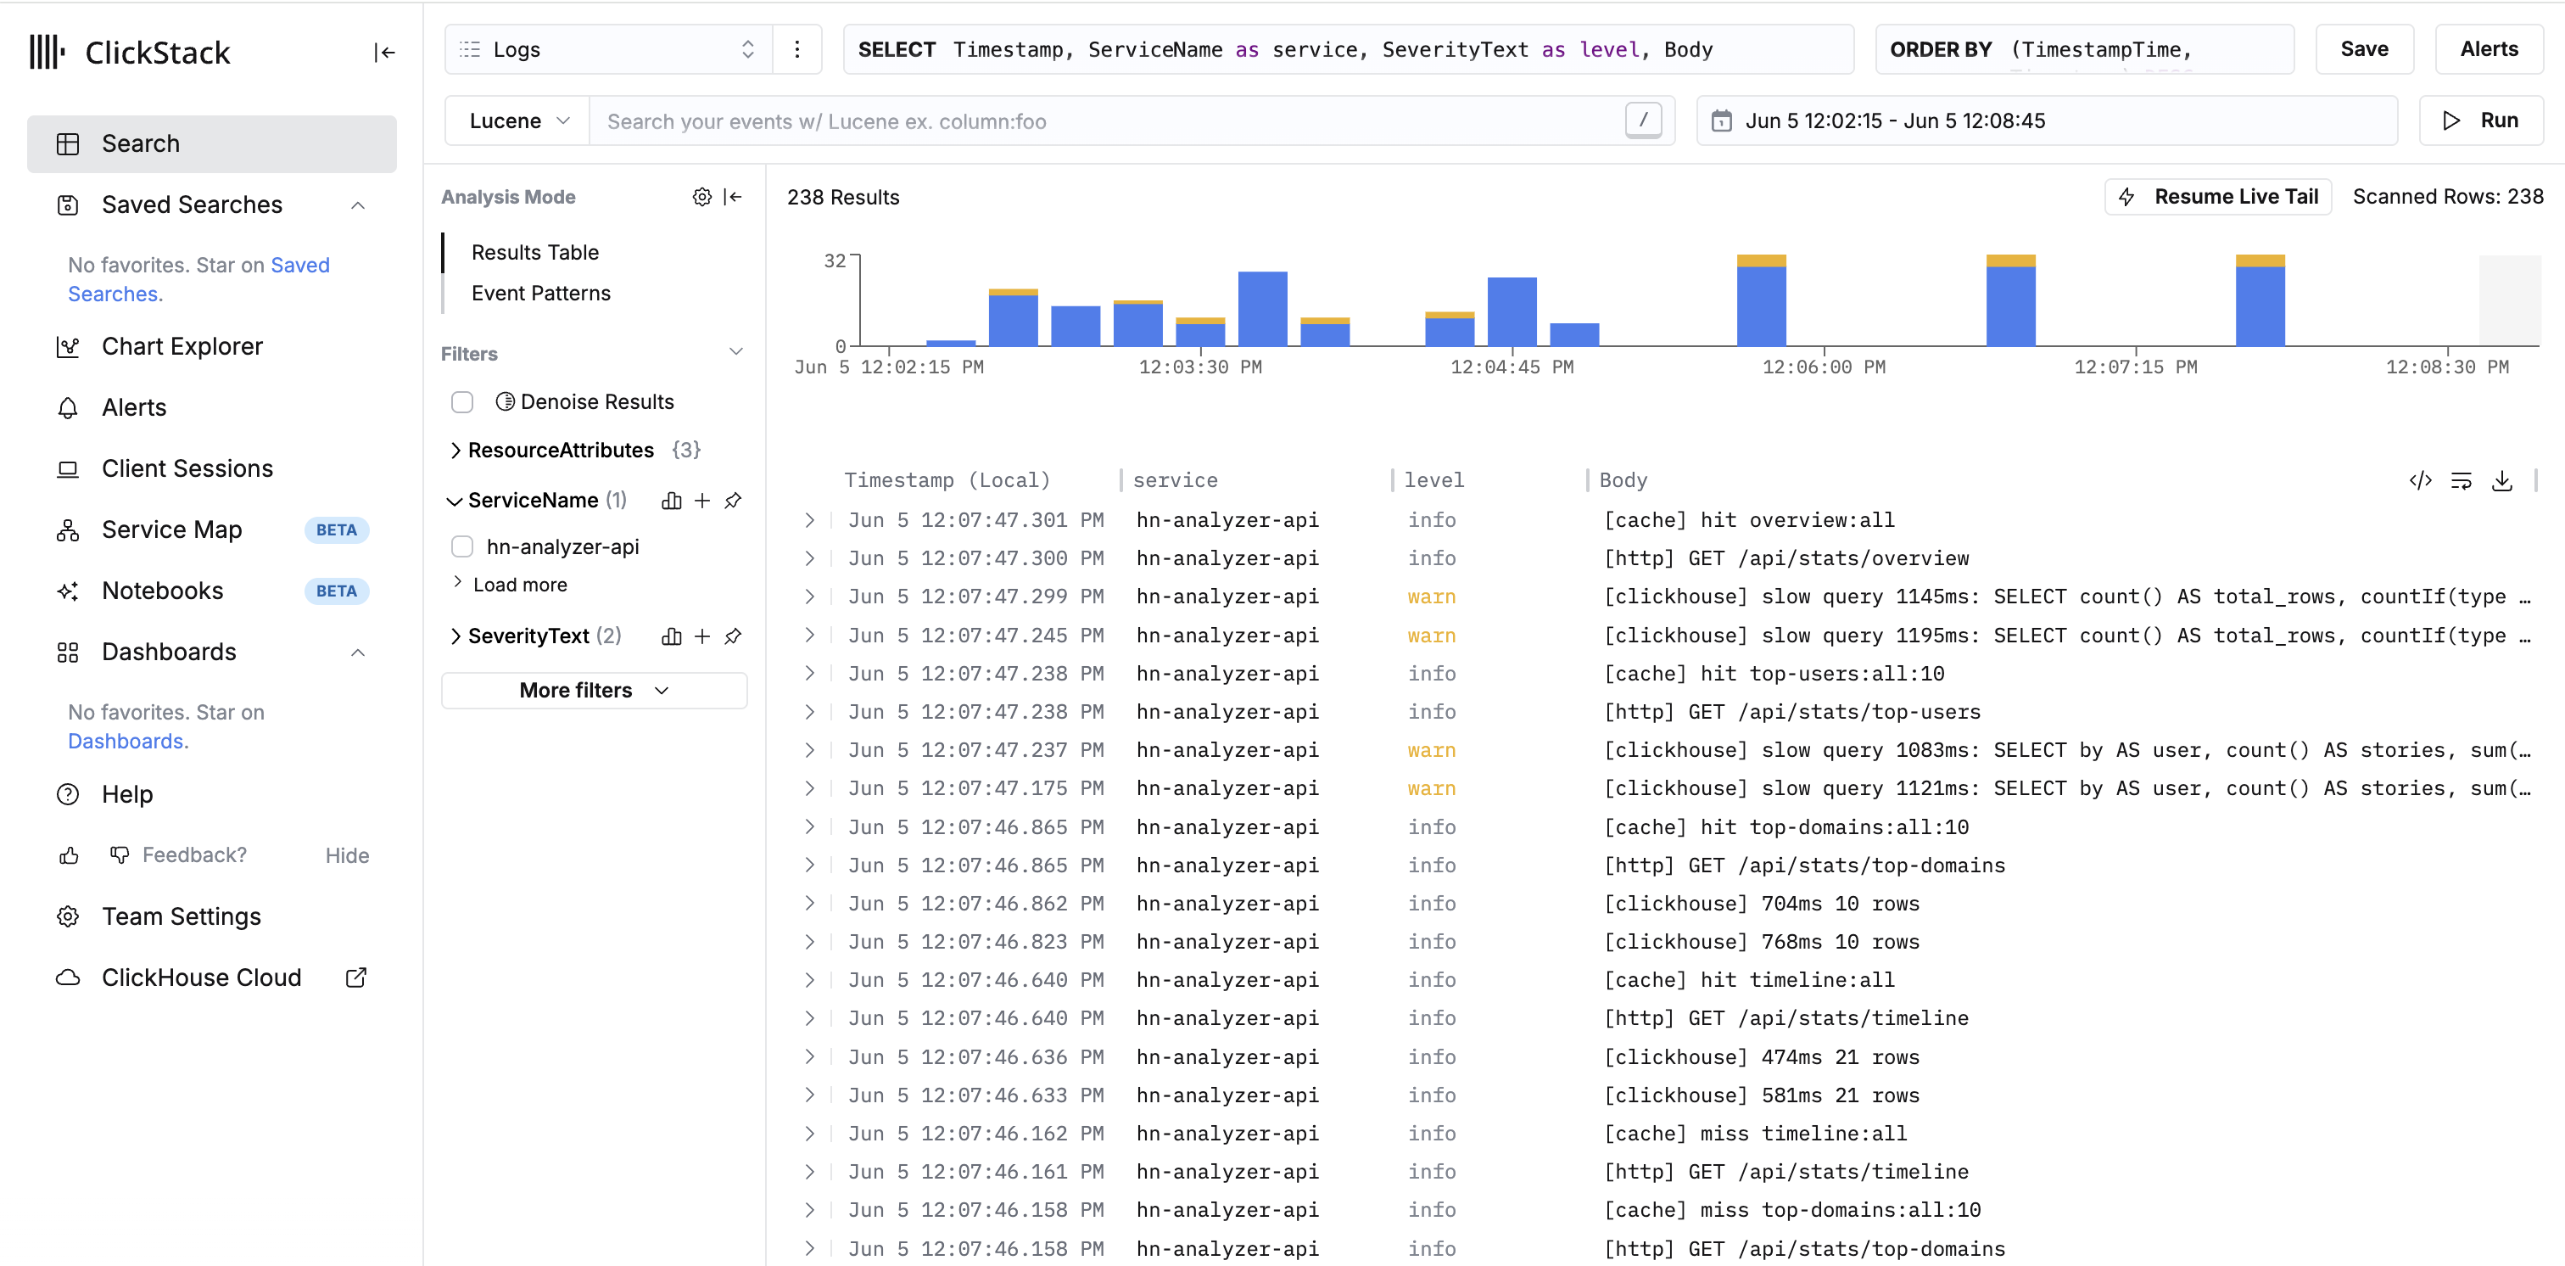Open ClickHouse Cloud external link icon

pyautogui.click(x=355, y=978)
